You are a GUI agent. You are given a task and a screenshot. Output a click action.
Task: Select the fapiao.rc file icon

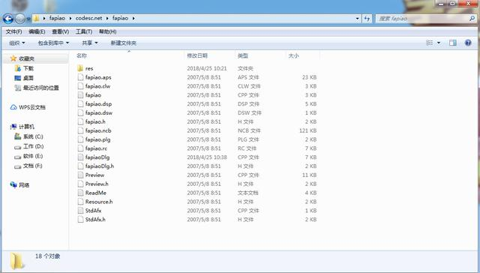point(80,148)
